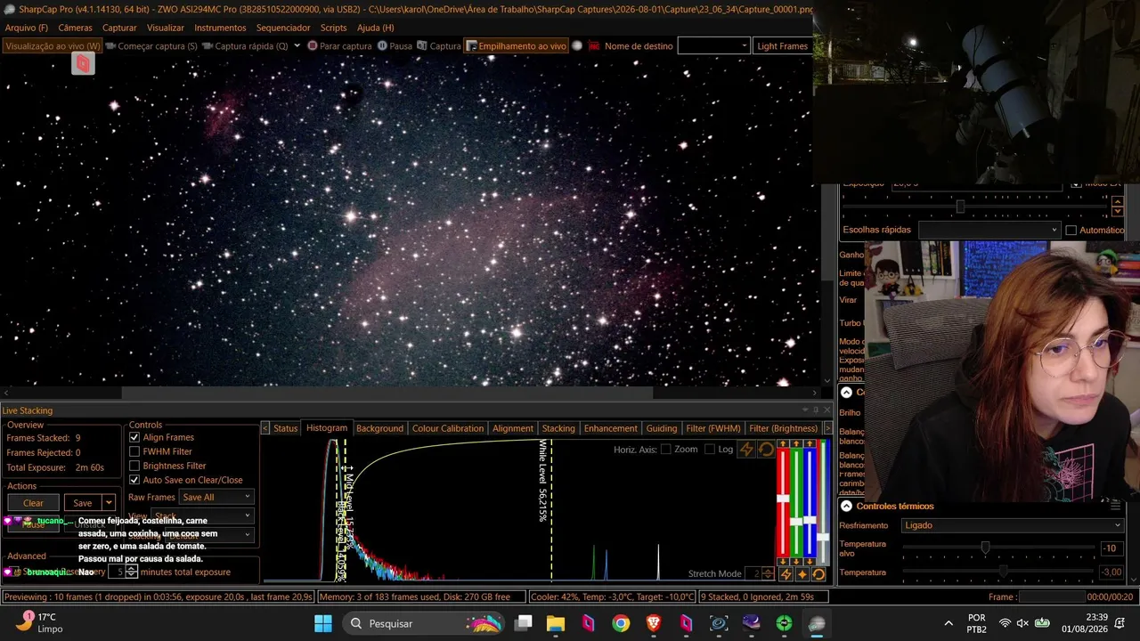
Task: Click the Temperatura alvo slider
Action: coord(999,548)
